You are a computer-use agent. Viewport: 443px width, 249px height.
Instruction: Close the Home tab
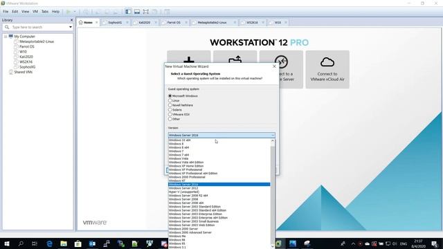point(97,22)
